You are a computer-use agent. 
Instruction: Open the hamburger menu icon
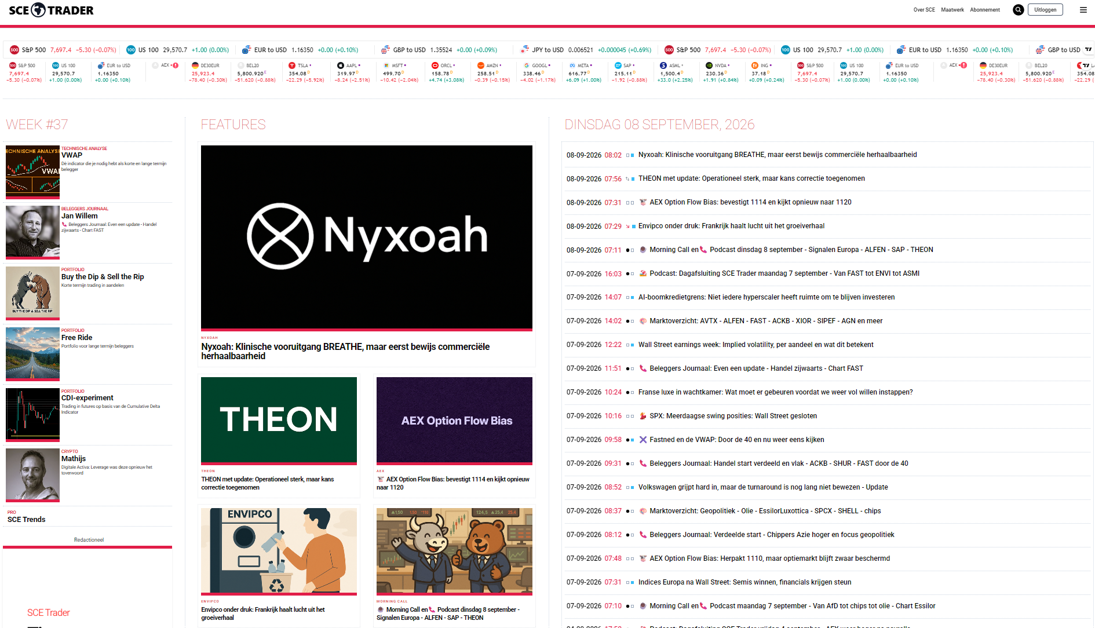pos(1083,10)
